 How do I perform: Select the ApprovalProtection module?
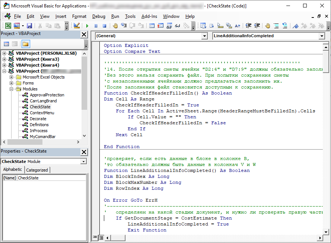(47, 95)
